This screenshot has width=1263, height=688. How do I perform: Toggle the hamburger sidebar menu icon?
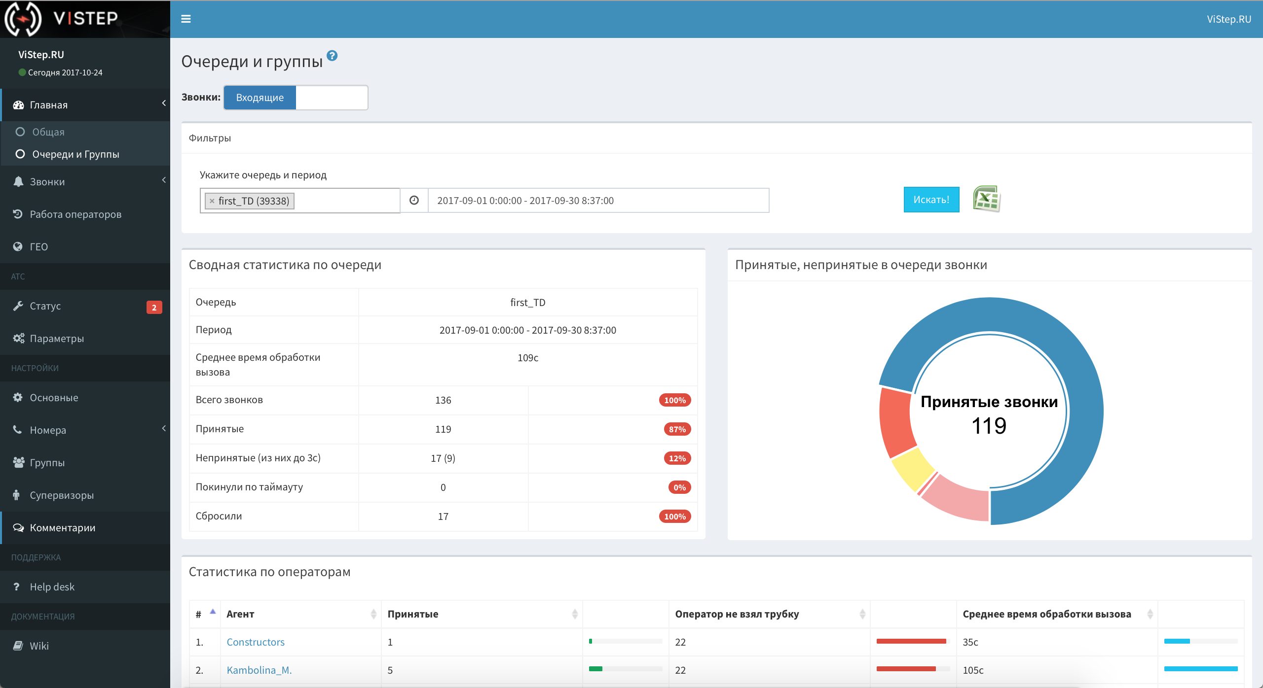(186, 19)
